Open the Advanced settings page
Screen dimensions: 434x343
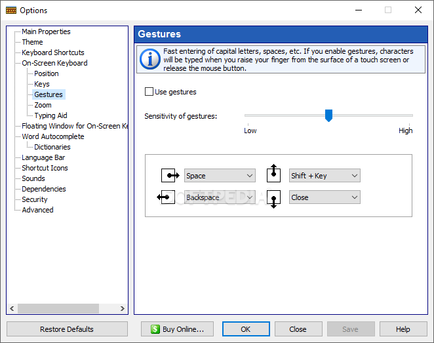(37, 210)
